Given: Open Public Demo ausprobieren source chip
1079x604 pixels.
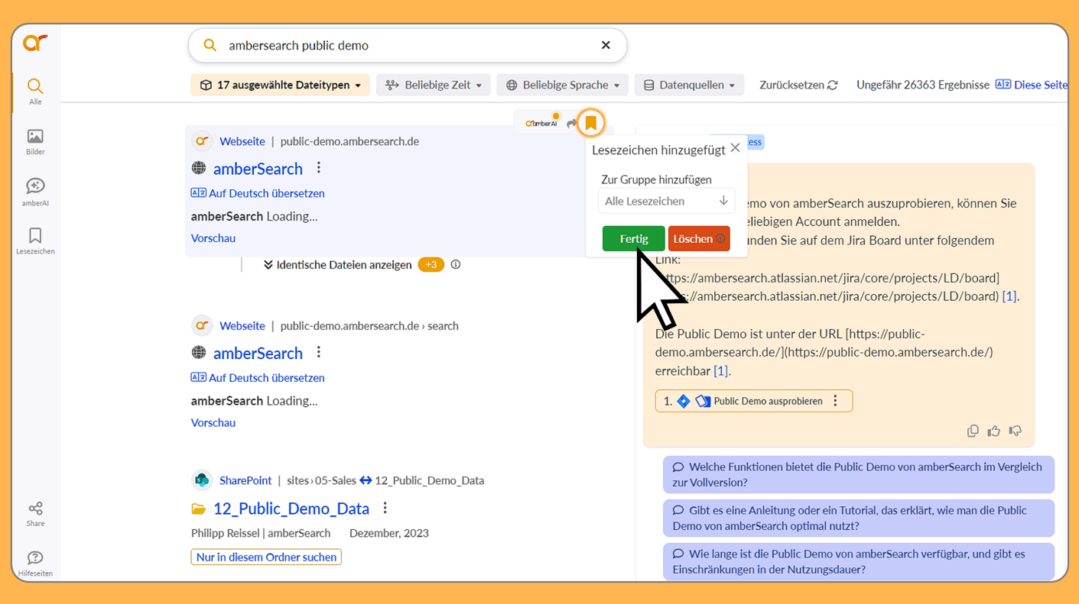Looking at the screenshot, I should (754, 401).
